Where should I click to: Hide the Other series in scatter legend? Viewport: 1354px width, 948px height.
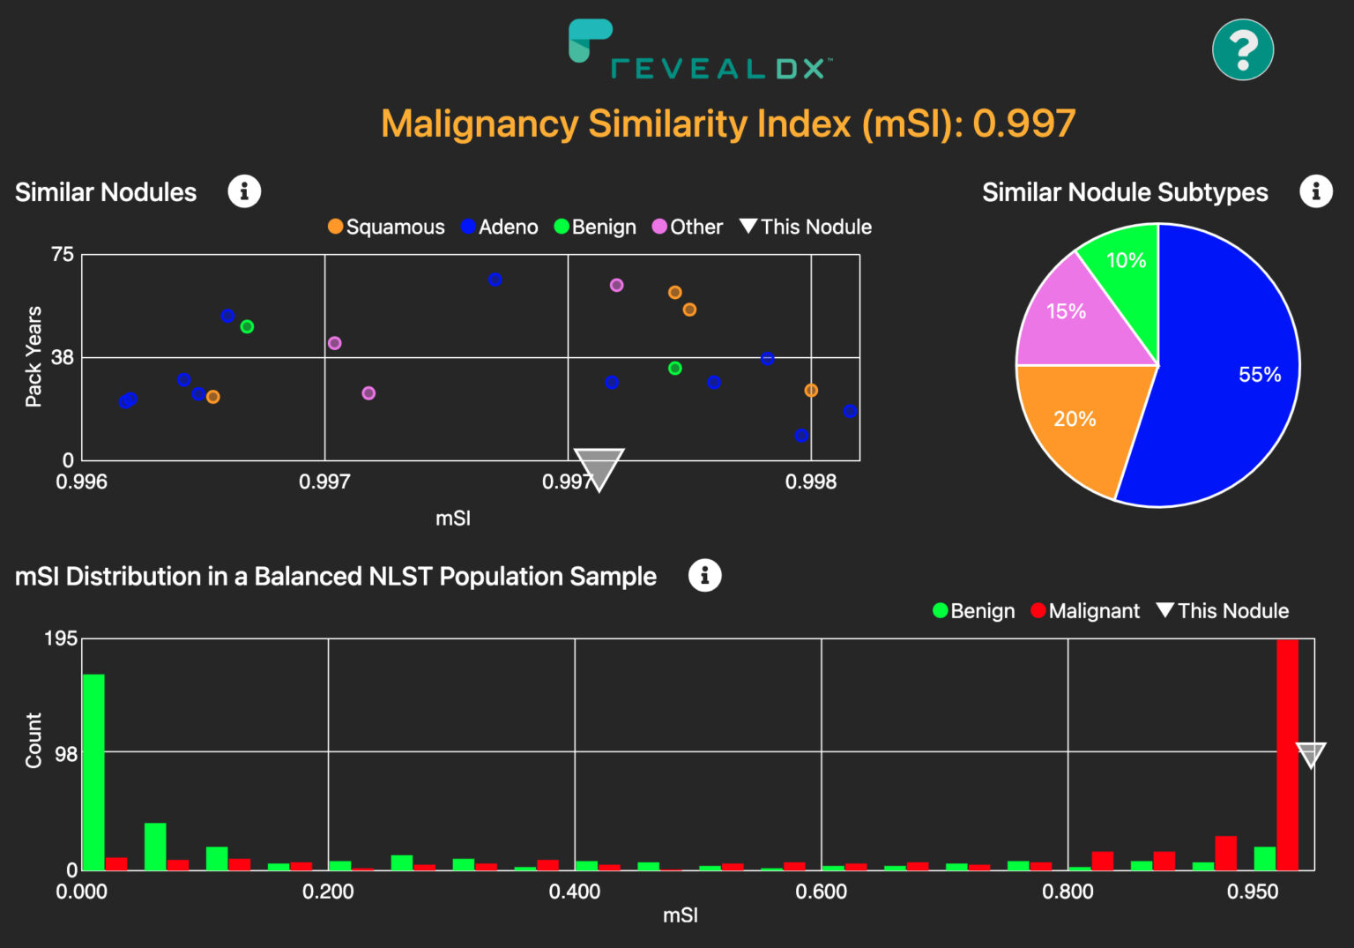687,227
